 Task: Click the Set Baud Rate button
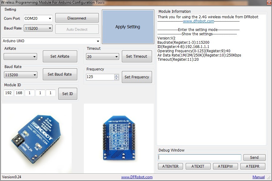60,74
